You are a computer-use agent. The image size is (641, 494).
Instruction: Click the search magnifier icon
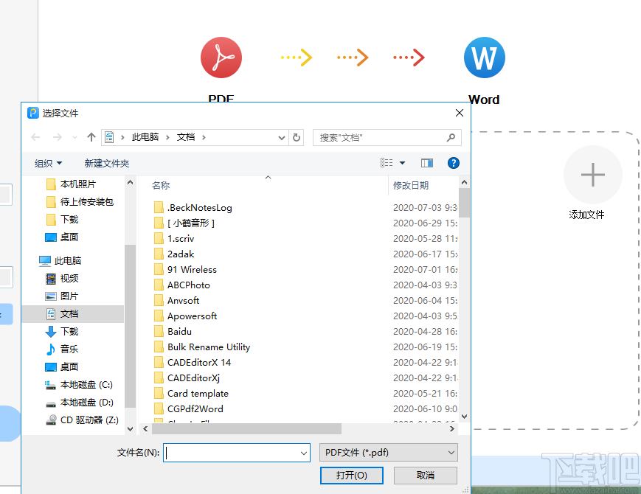tap(451, 138)
